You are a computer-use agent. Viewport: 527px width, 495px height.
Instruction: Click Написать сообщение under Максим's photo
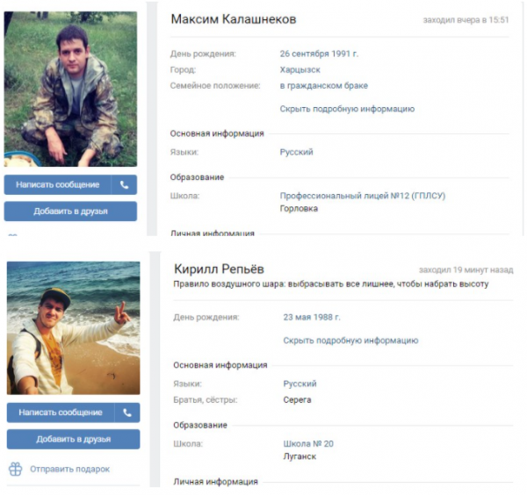click(57, 184)
